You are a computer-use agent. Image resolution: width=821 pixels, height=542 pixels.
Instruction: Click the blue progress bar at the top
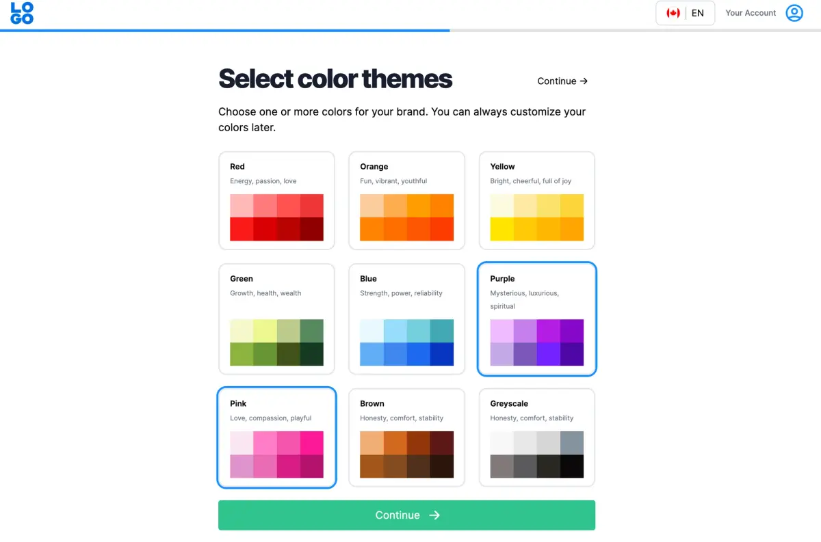[x=224, y=29]
